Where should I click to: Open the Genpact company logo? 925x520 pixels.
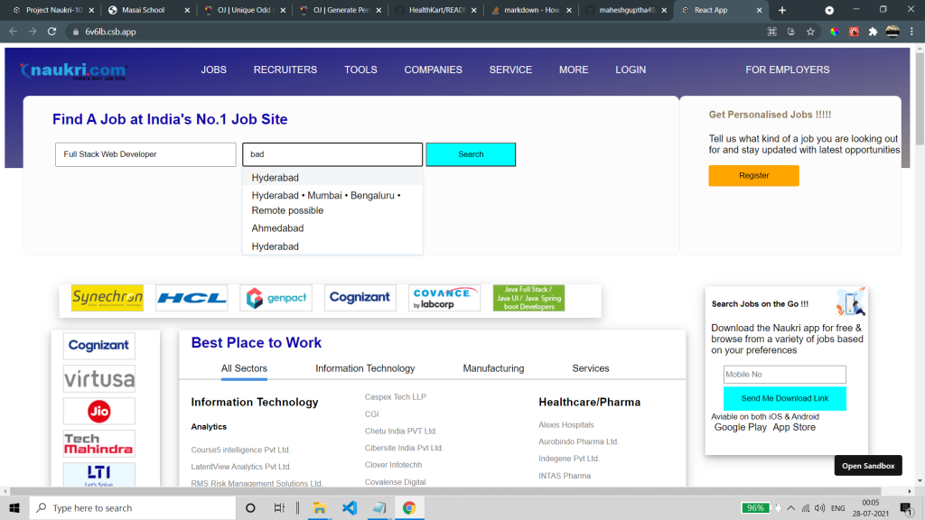pyautogui.click(x=276, y=298)
